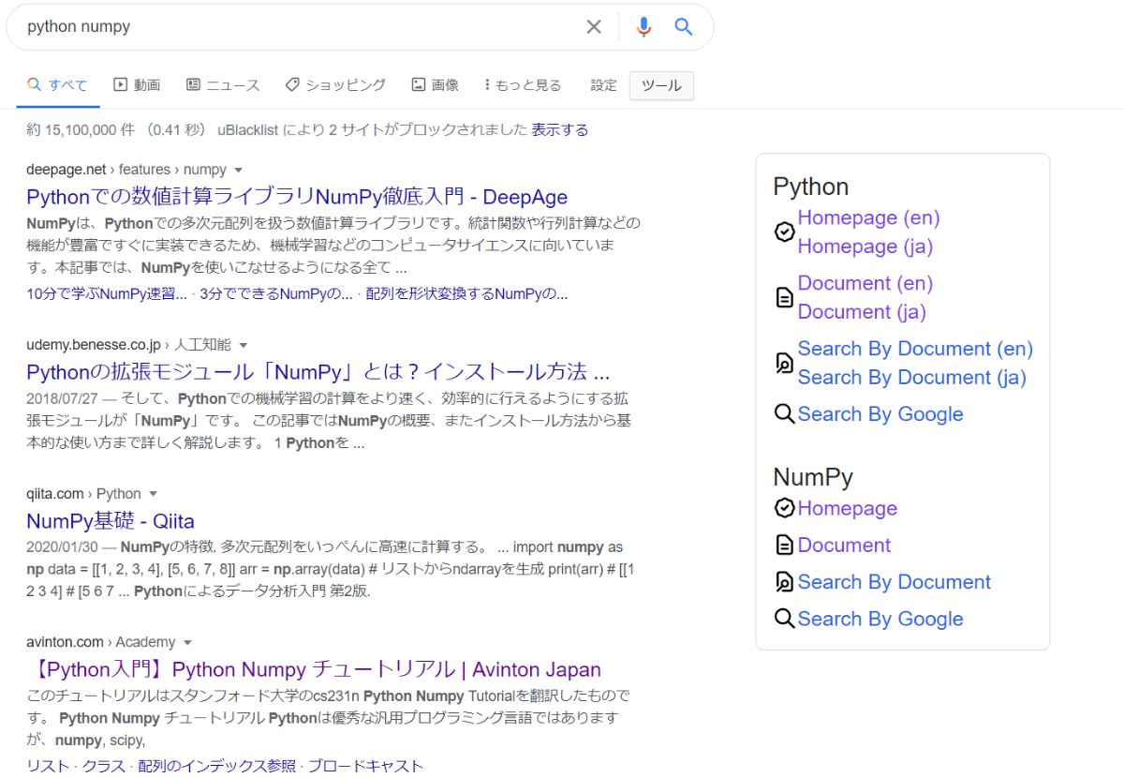Click the qiita.com › Python breadcrumb
Screen dimensions: 1124x778
point(83,494)
